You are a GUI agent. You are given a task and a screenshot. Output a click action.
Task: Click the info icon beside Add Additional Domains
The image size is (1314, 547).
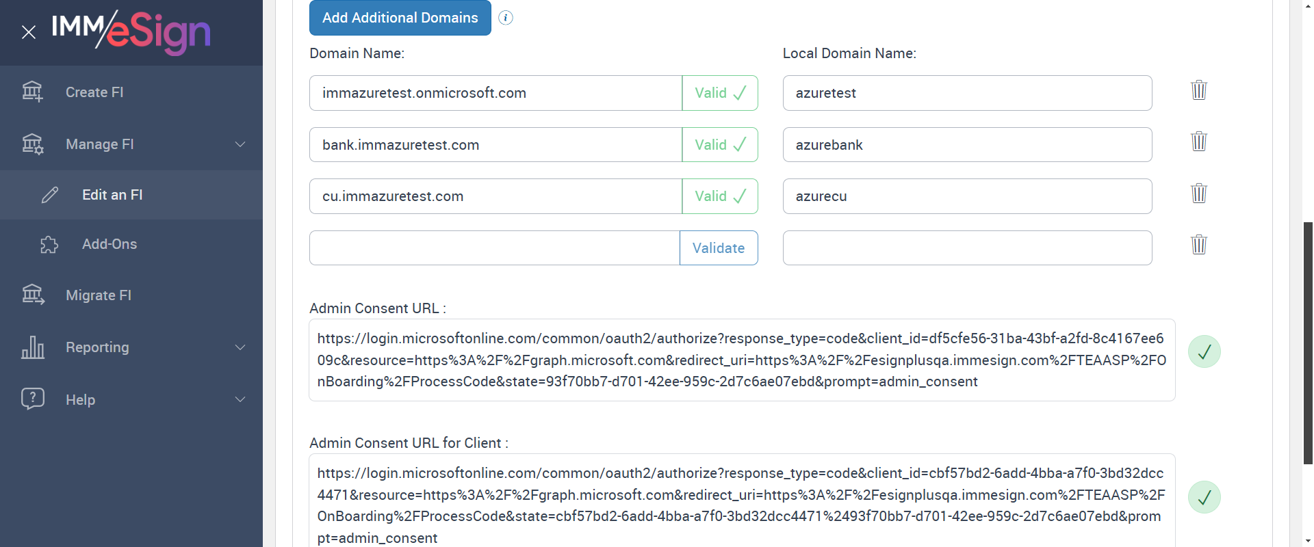[506, 18]
